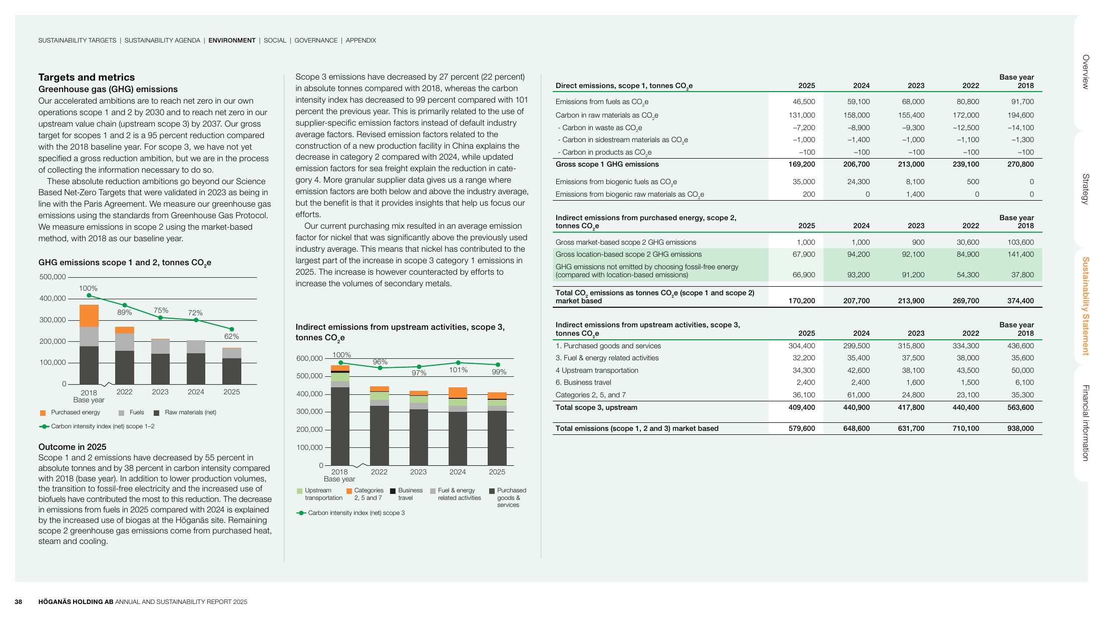Click the orange Categories 2, 5 and 7 swatch
This screenshot has width=1103, height=621.
pos(349,491)
